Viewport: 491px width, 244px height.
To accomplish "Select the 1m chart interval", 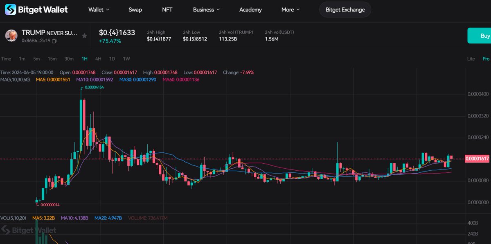I will click(x=22, y=59).
